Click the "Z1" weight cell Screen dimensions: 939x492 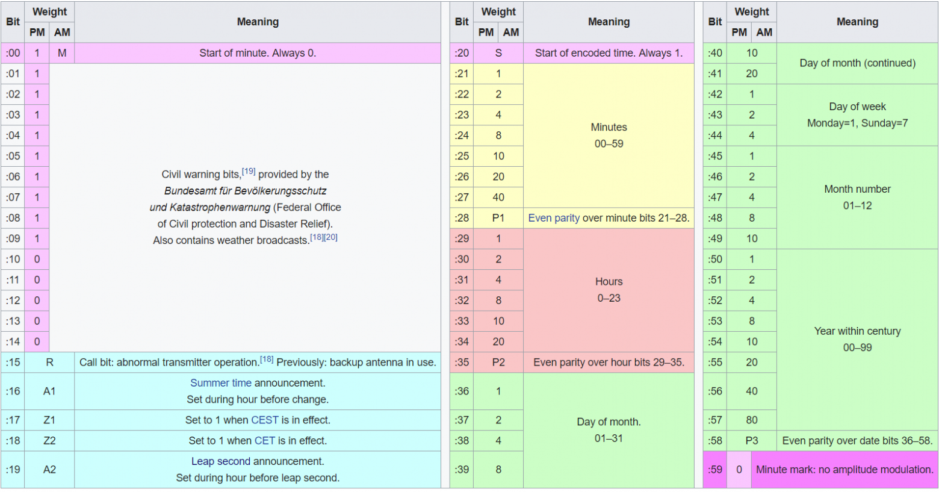[49, 420]
